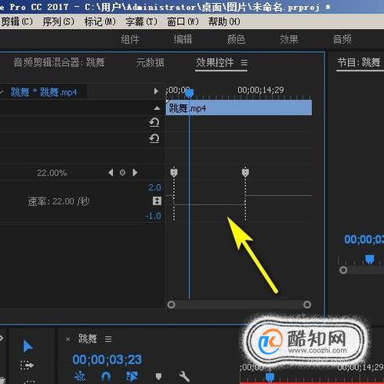Open the 跳舞 timeline panel menu
384x384 pixels.
108,339
